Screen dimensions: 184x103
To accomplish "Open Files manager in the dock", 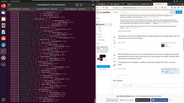I will 3,19.
